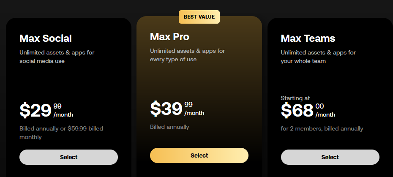Click '/month' label beside the $29 price
Viewport: 393px width, 177px height.
tap(63, 115)
